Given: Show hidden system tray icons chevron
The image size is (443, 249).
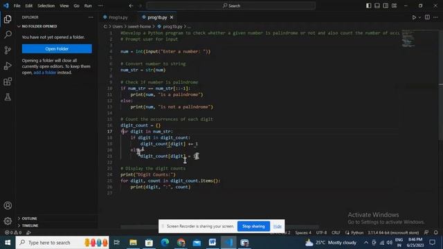Looking at the screenshot, I should click(366, 243).
